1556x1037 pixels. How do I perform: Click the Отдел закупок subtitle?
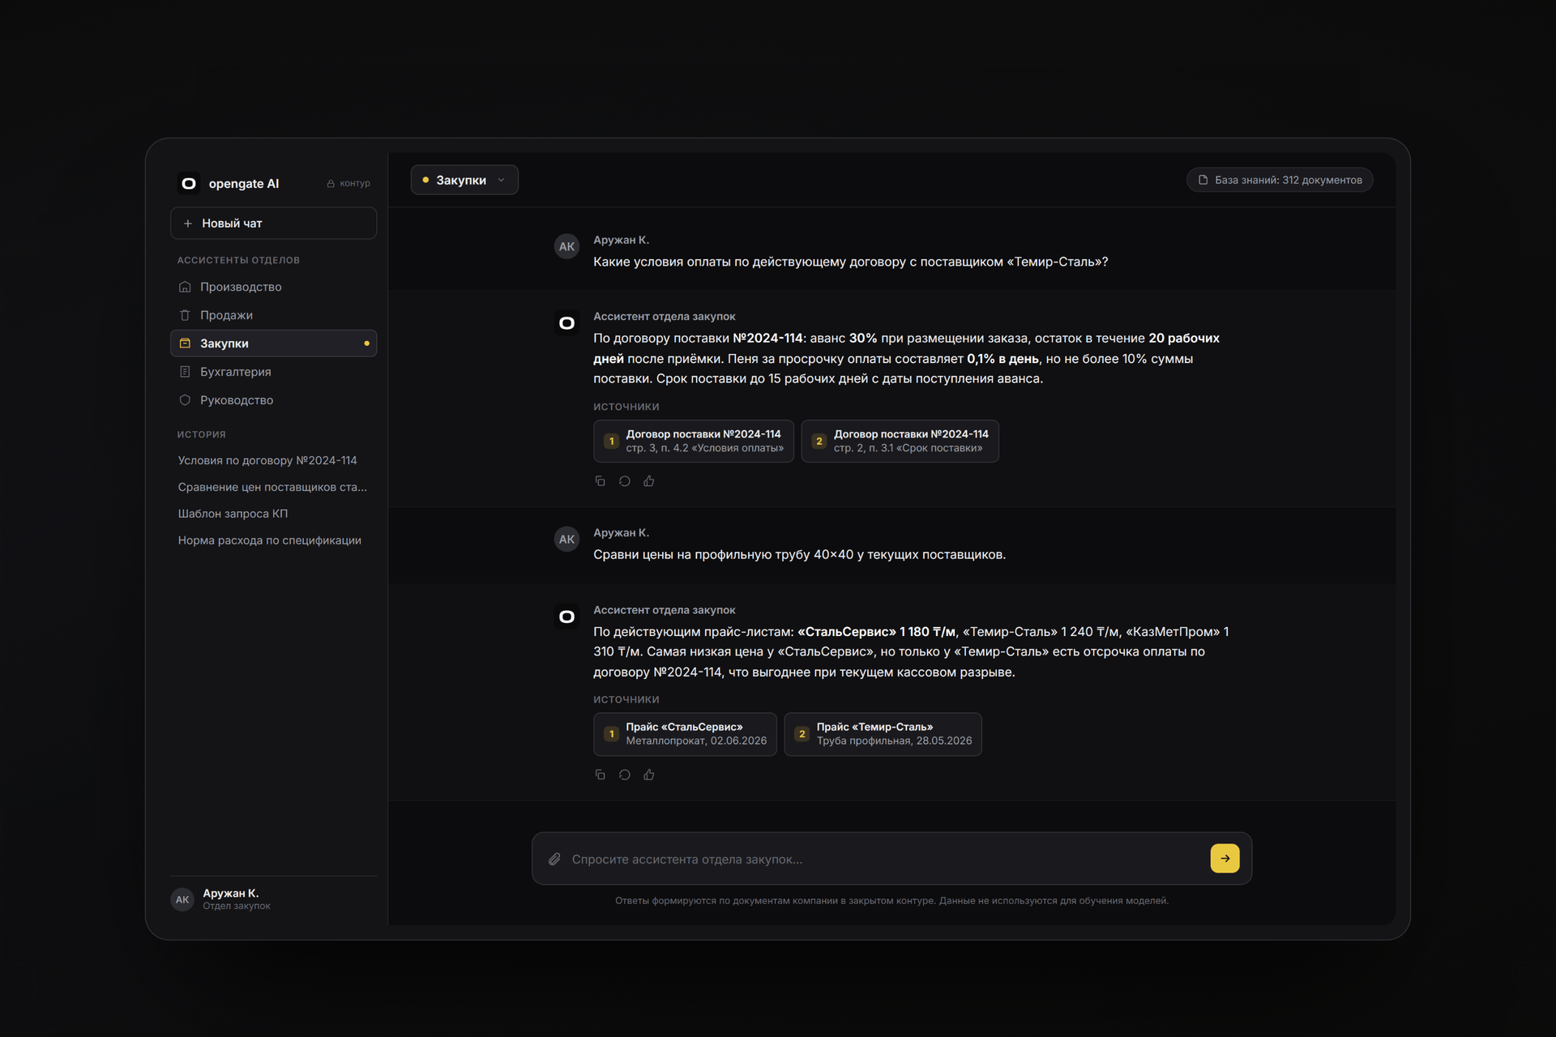coord(237,906)
